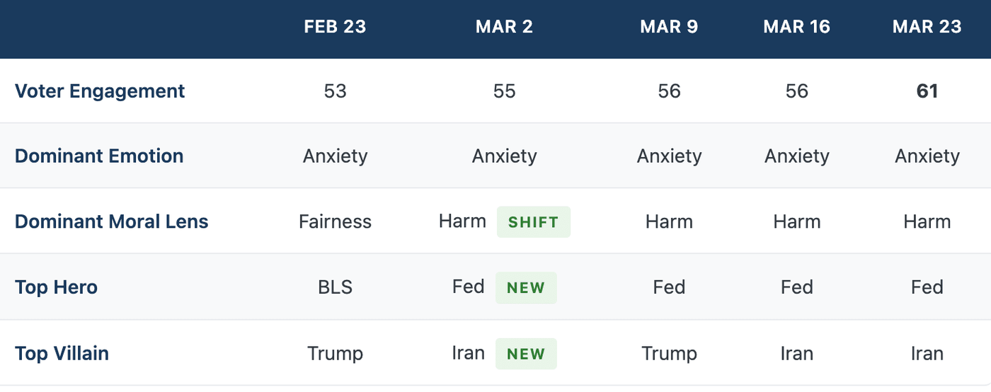
Task: Select the FEB 23 column header
Action: (x=335, y=27)
